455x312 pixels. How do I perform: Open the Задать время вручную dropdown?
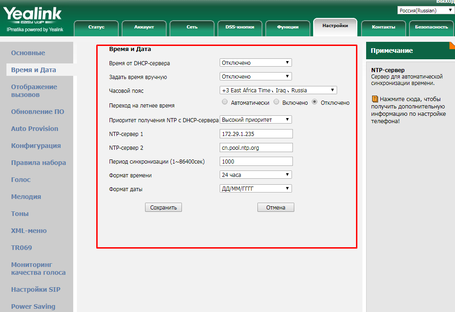click(x=256, y=76)
